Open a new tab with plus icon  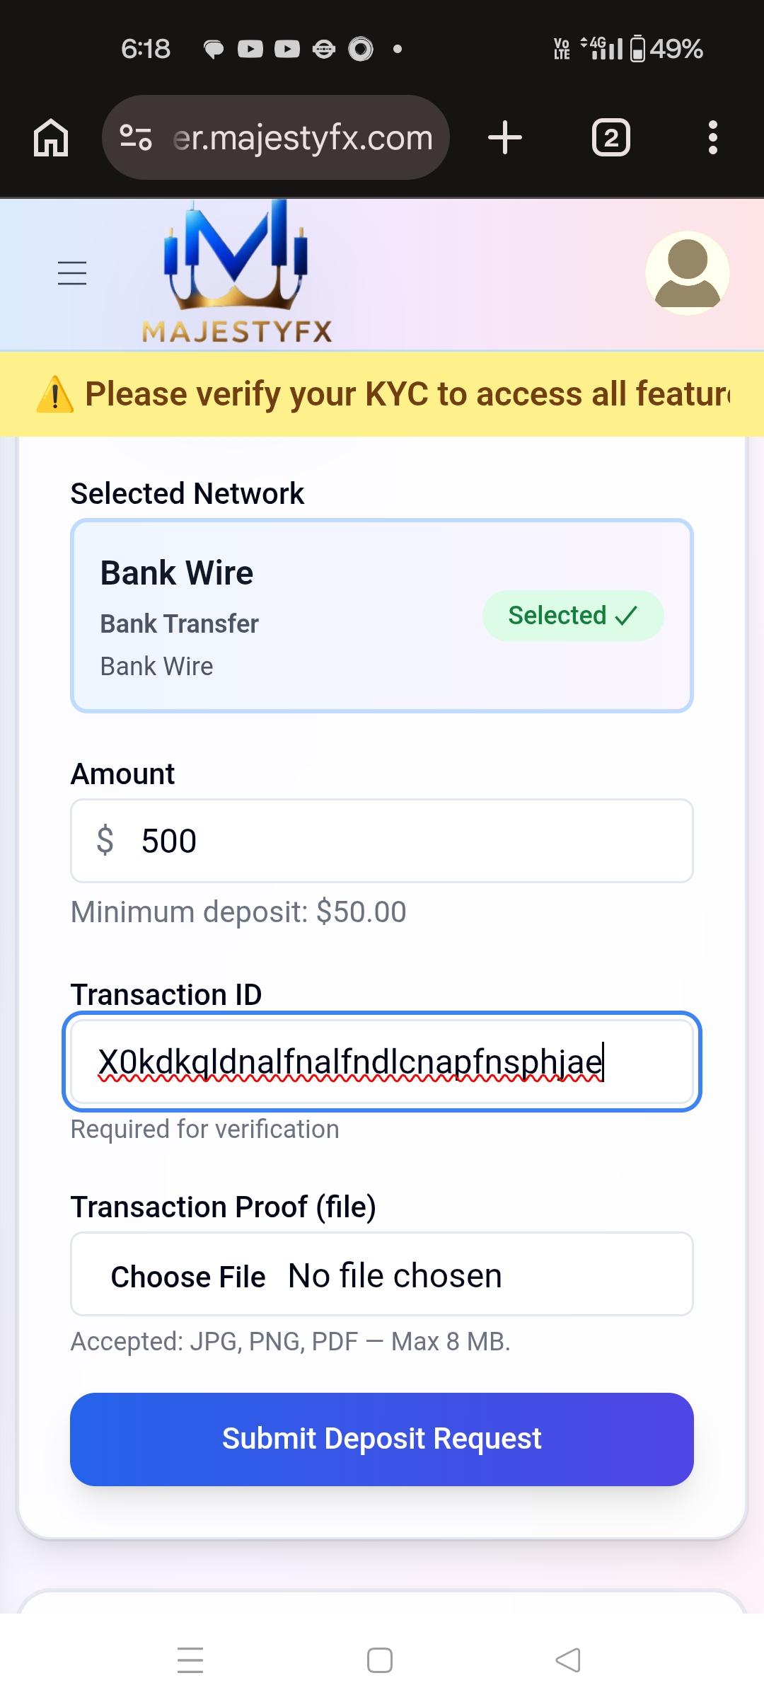(x=505, y=137)
